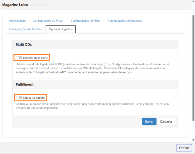Select the Operação logística tab
The height and width of the screenshot is (154, 195).
click(x=61, y=29)
